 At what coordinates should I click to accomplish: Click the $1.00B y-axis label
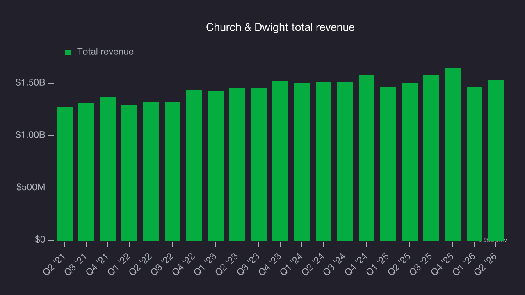(x=30, y=135)
